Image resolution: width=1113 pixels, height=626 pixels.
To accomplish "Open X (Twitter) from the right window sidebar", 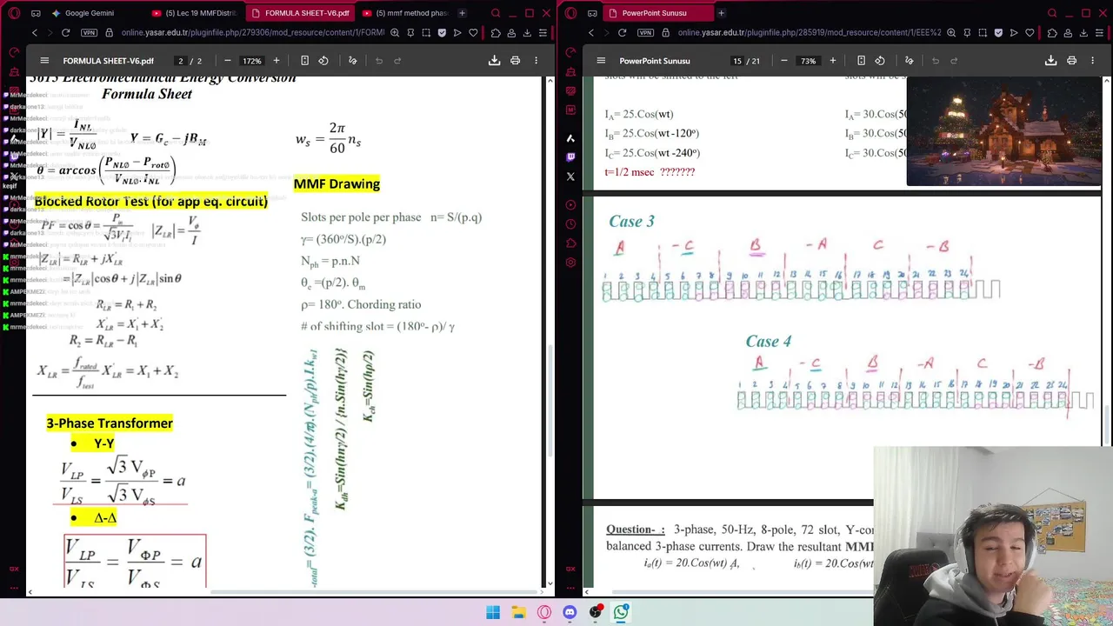I will [x=570, y=176].
